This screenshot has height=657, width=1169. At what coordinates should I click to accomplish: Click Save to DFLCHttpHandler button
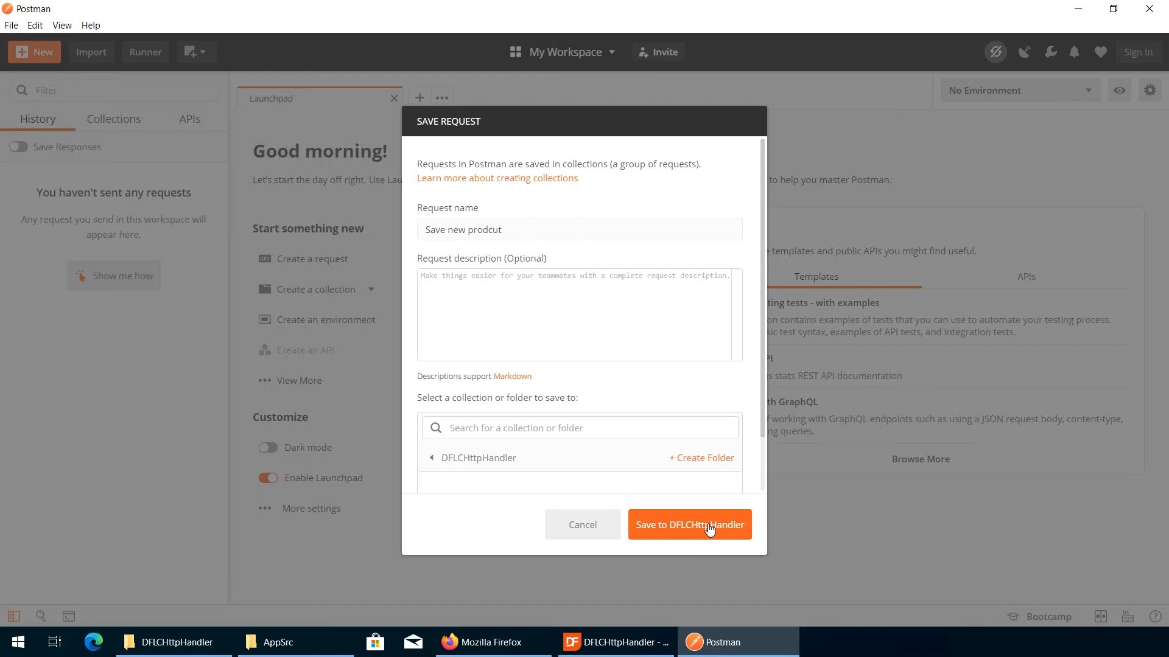689,524
